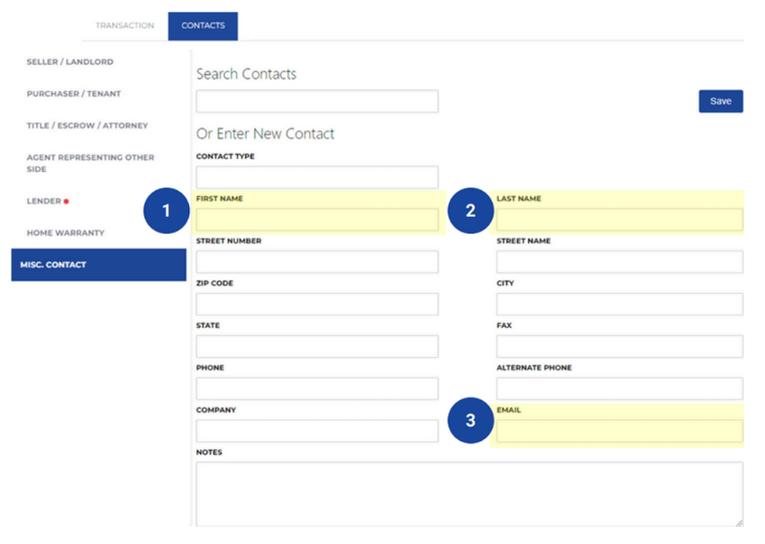
Task: Click the Email input field
Action: [619, 431]
